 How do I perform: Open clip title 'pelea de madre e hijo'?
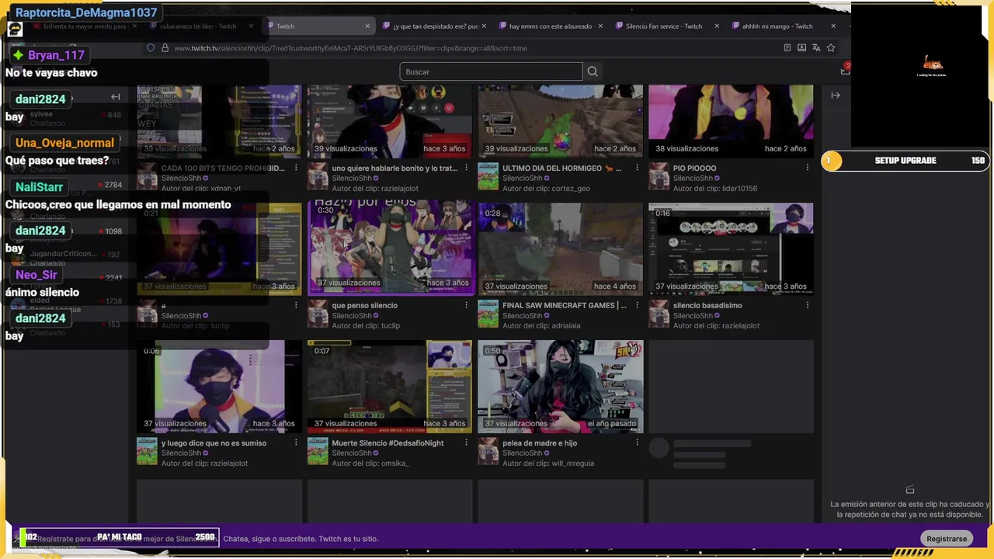coord(540,443)
